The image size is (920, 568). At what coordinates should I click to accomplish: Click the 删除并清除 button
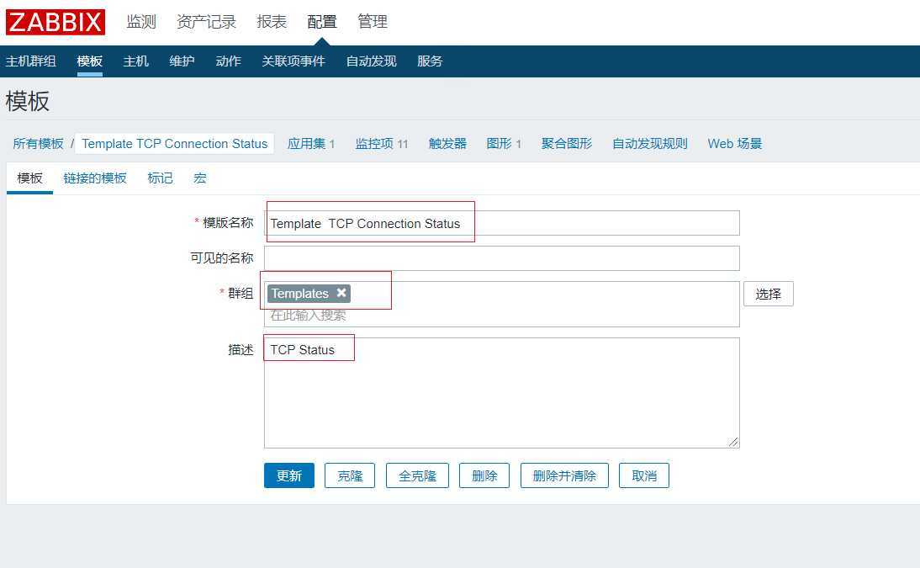pyautogui.click(x=564, y=475)
